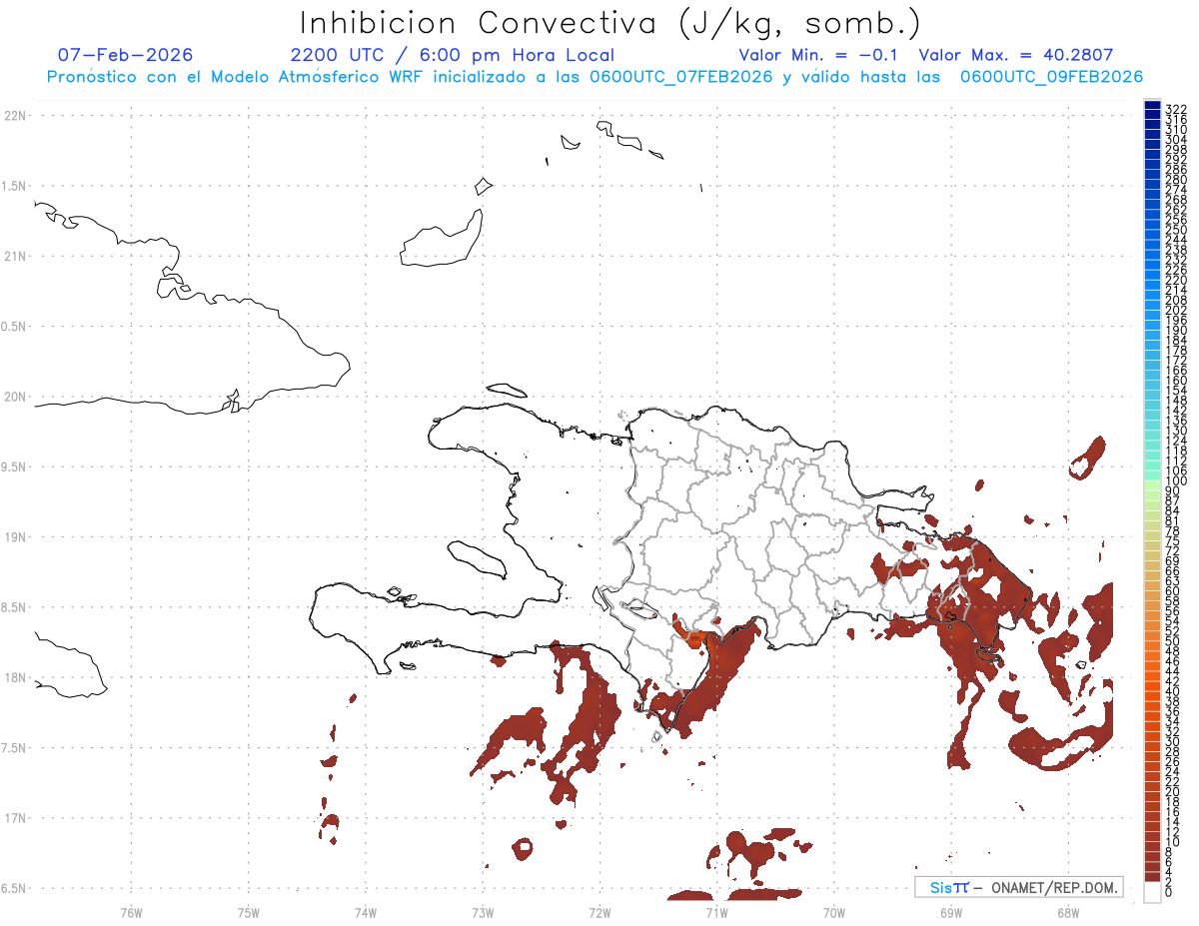
Task: Click the "20N" latitude label
Action: coord(15,397)
